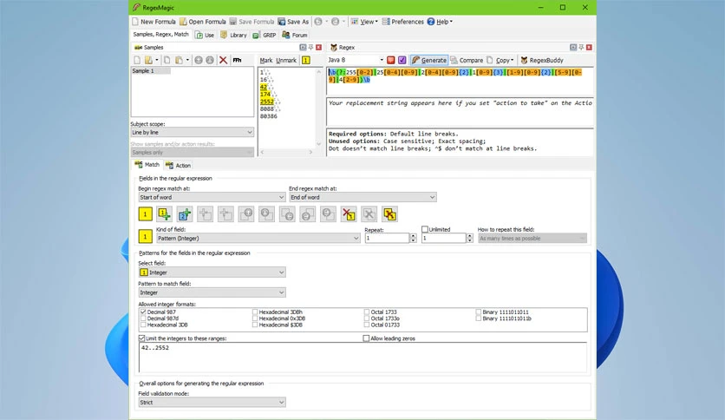
Task: Open the GREP panel
Action: point(265,36)
